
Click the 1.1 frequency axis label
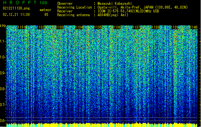pos(3,41)
